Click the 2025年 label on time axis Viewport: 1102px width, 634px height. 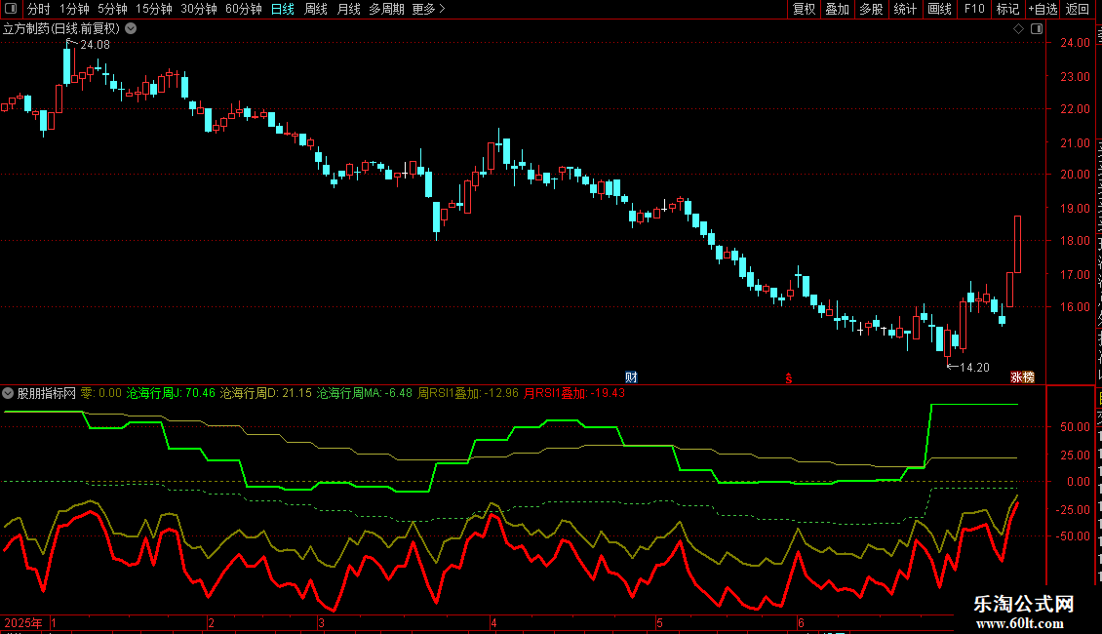pos(23,622)
